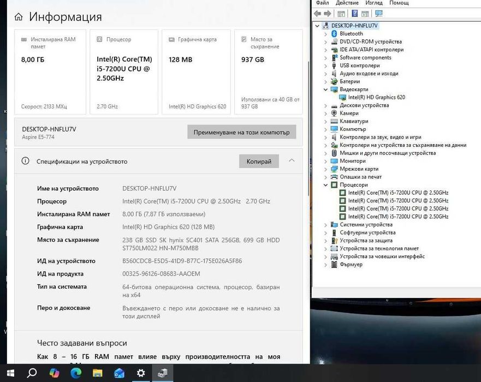Click the Back arrow in Device Manager toolbar
The width and height of the screenshot is (481, 382).
click(x=318, y=14)
